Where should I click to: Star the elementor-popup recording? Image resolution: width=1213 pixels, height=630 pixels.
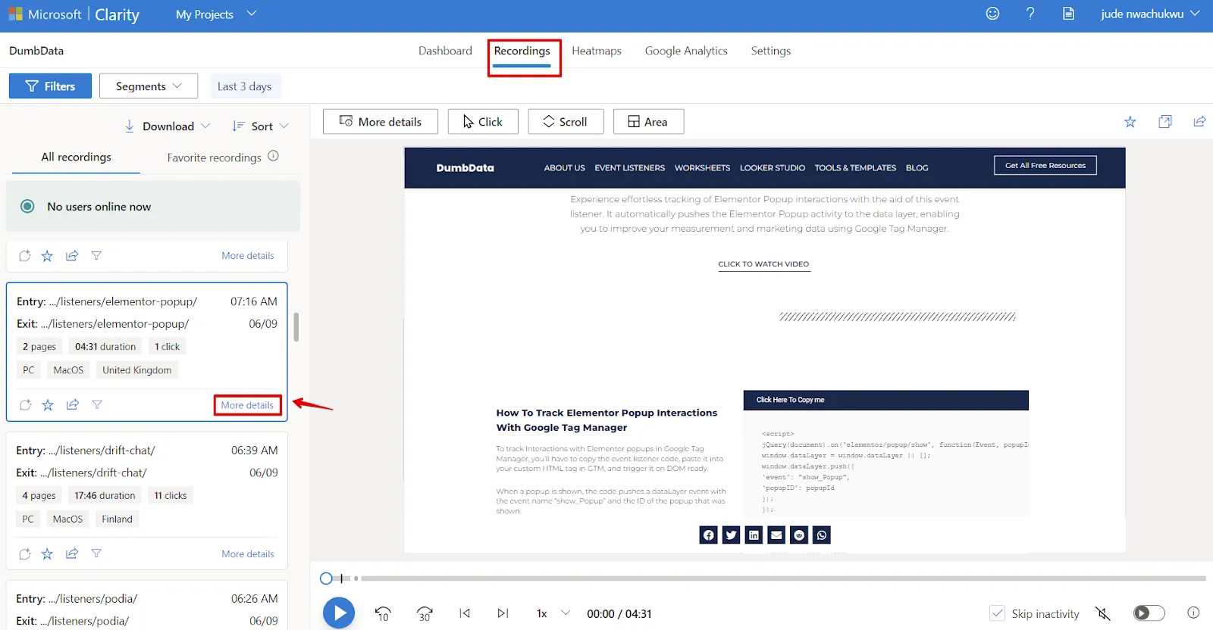[48, 405]
